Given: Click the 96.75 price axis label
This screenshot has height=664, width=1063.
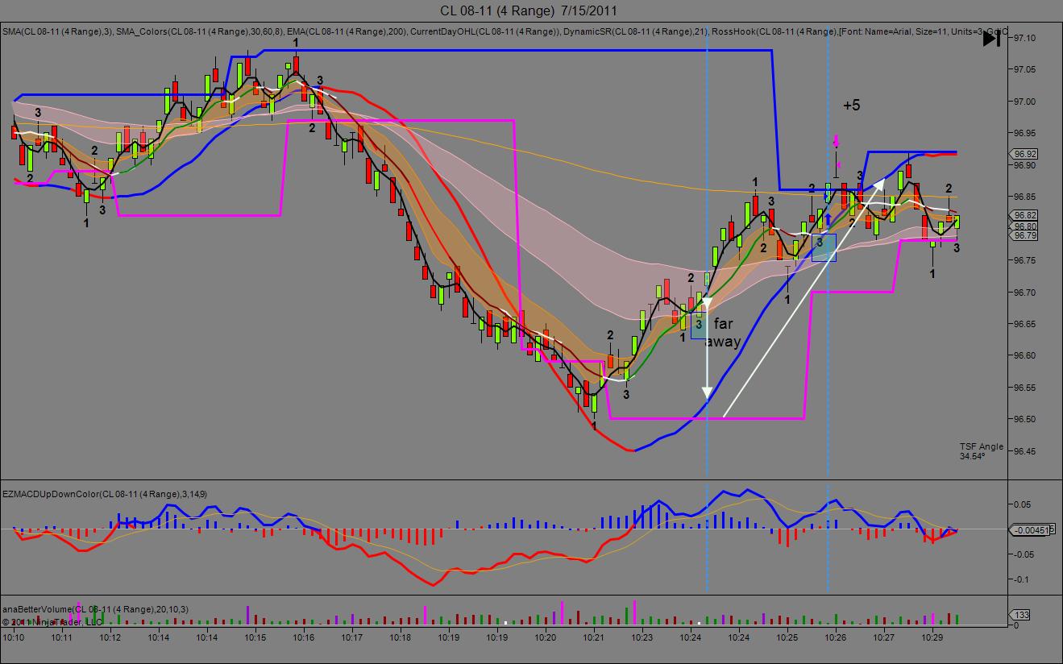Looking at the screenshot, I should coord(1026,260).
